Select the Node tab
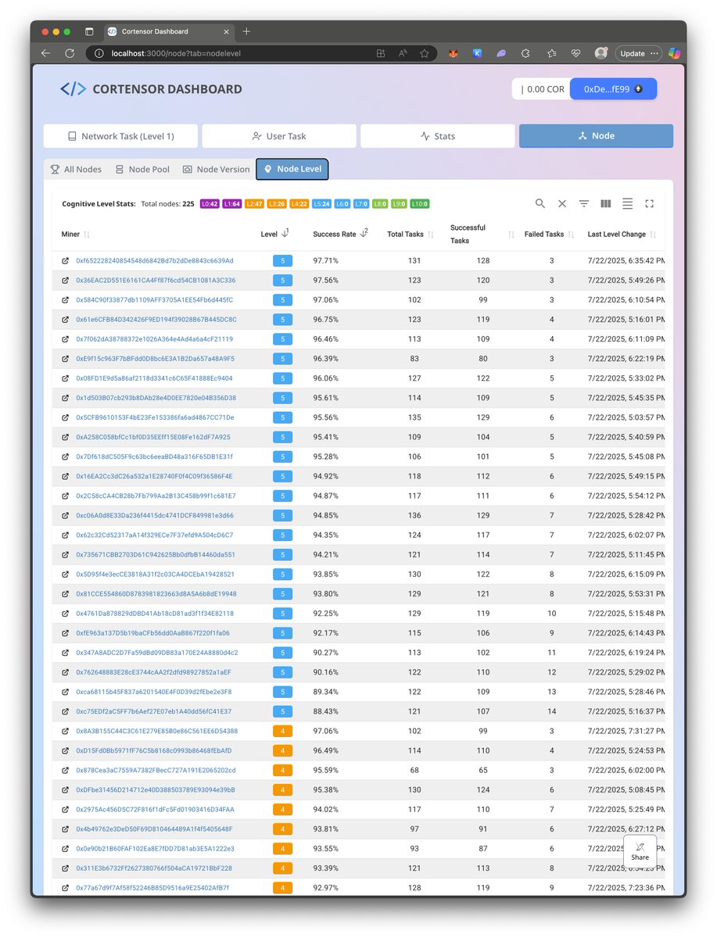Viewport: 717px width, 938px height. (596, 136)
